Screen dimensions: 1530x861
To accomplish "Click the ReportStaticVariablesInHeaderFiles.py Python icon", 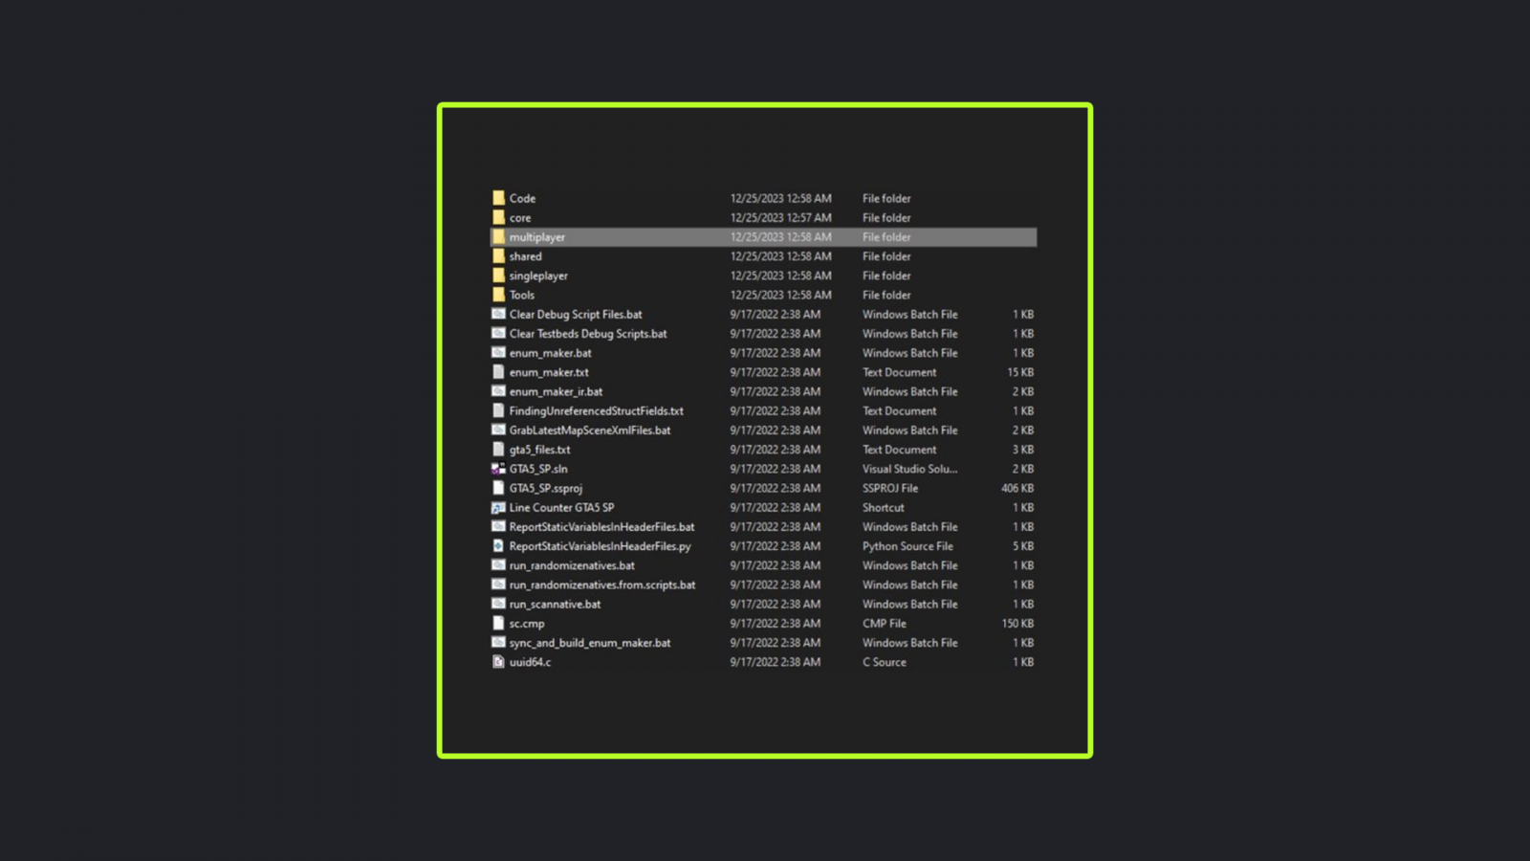I will point(498,546).
